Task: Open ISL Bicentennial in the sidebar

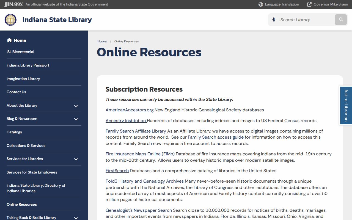Action: [20, 52]
